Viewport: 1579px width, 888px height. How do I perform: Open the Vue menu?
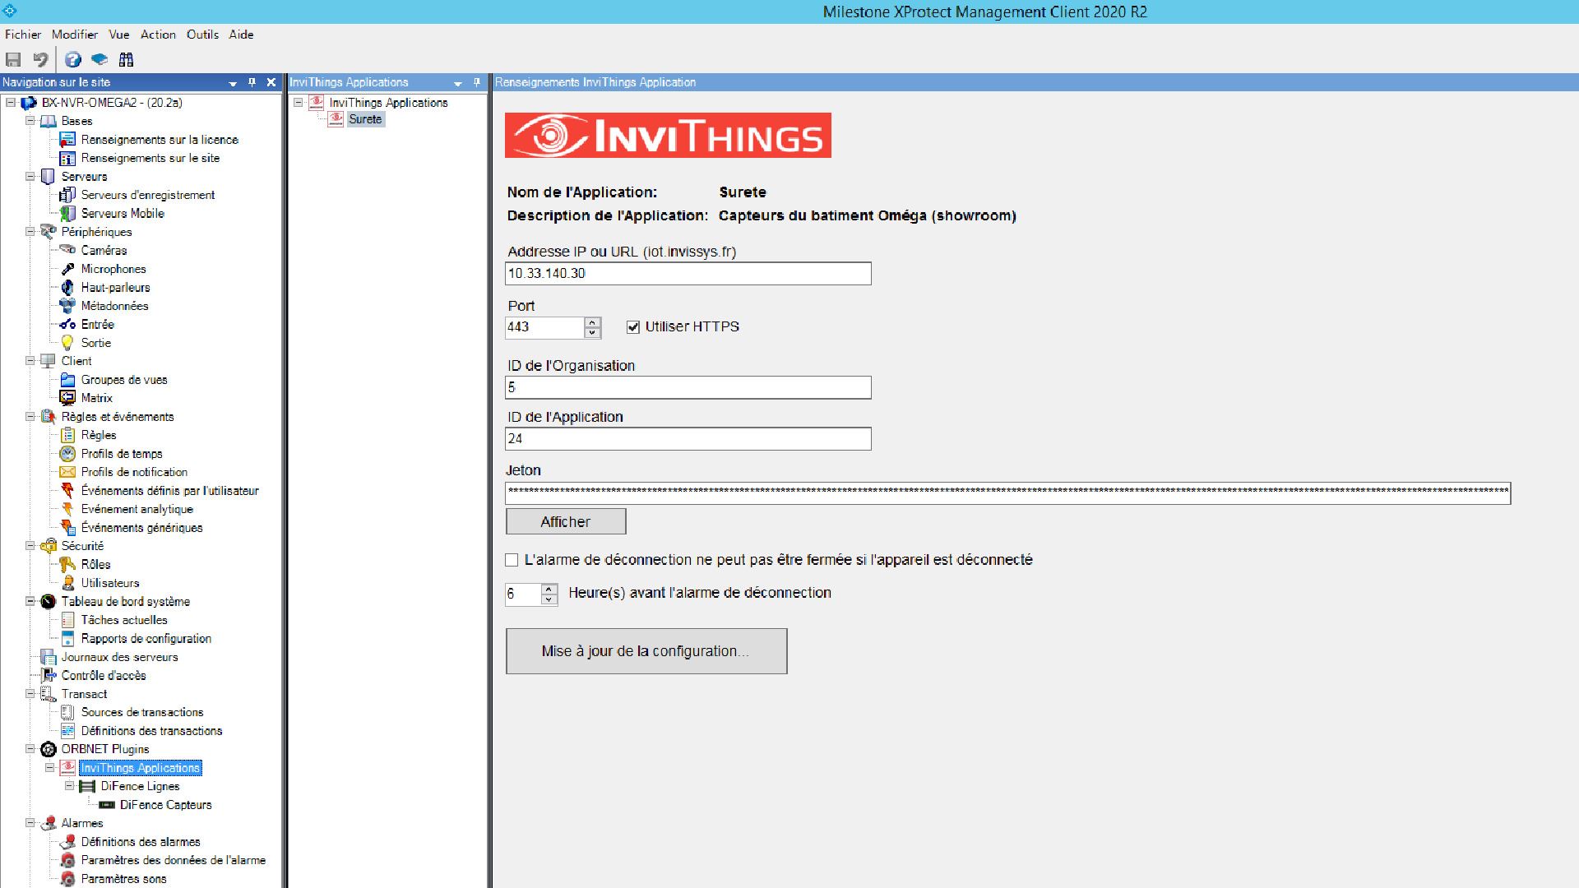[x=119, y=35]
